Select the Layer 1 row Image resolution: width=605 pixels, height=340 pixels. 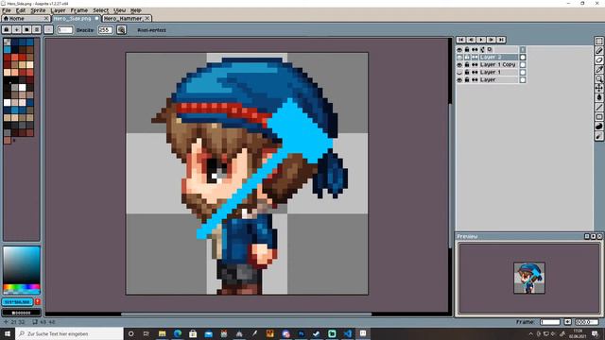click(498, 72)
